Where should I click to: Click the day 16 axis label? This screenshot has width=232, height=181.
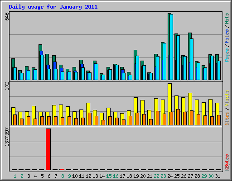116,176
